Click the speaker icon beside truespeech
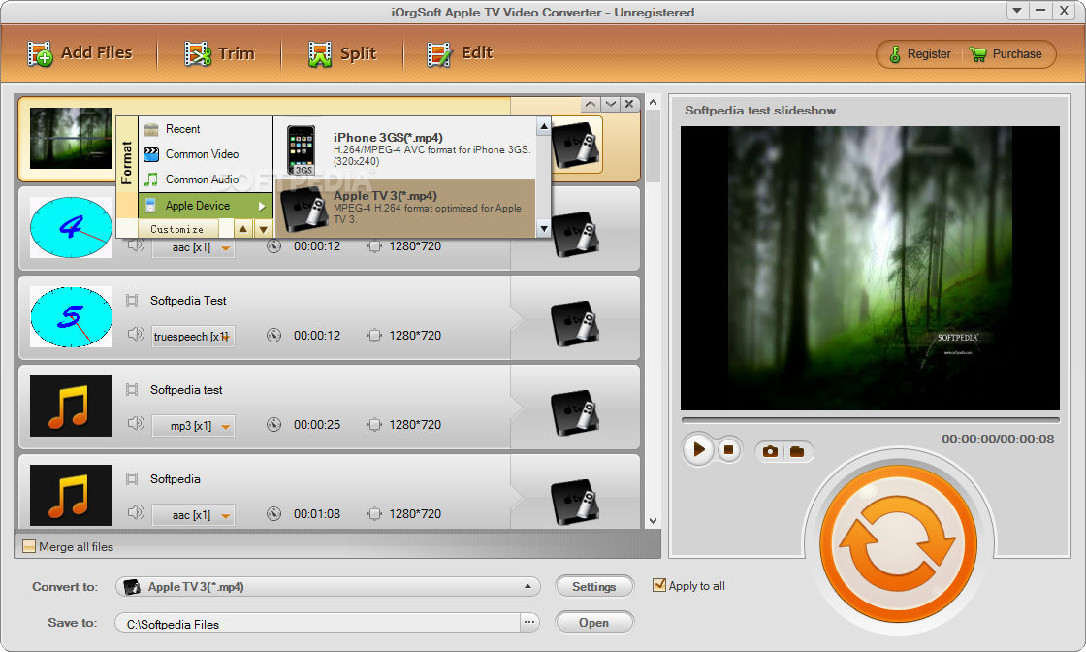The width and height of the screenshot is (1086, 652). pyautogui.click(x=136, y=335)
